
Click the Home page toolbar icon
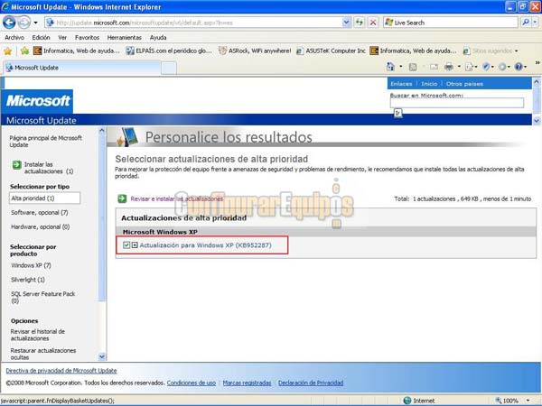tap(390, 67)
